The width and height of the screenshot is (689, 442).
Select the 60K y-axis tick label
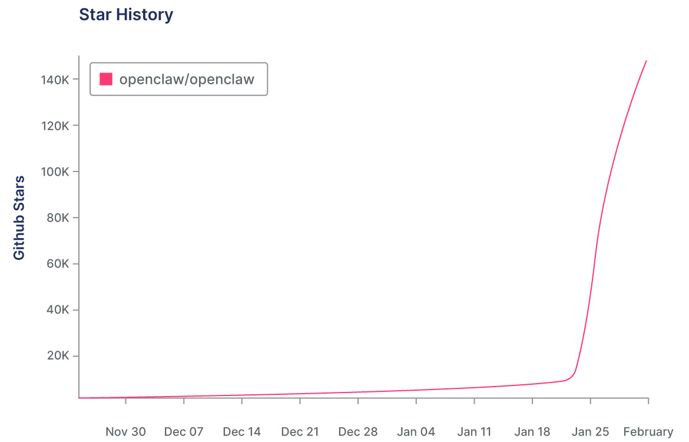(59, 263)
